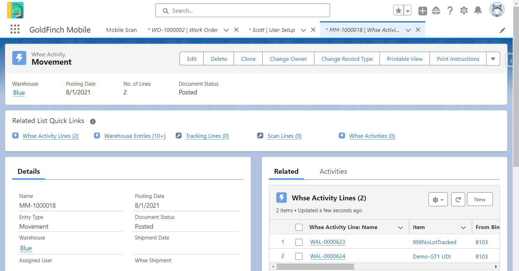519x271 pixels.
Task: Click the Favorites star icon
Action: click(x=399, y=10)
